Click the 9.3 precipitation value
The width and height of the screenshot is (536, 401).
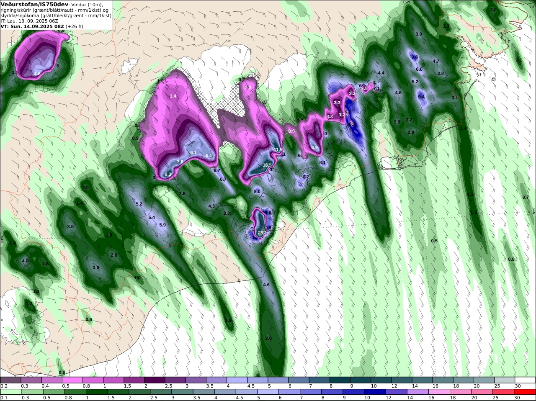point(168,174)
